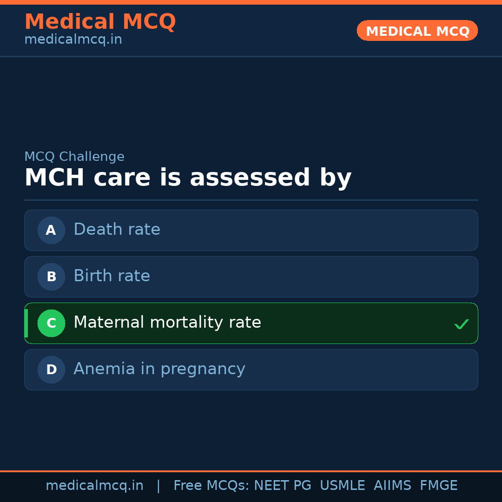Click the FMGE link in footer
This screenshot has width=502, height=502.
438,485
